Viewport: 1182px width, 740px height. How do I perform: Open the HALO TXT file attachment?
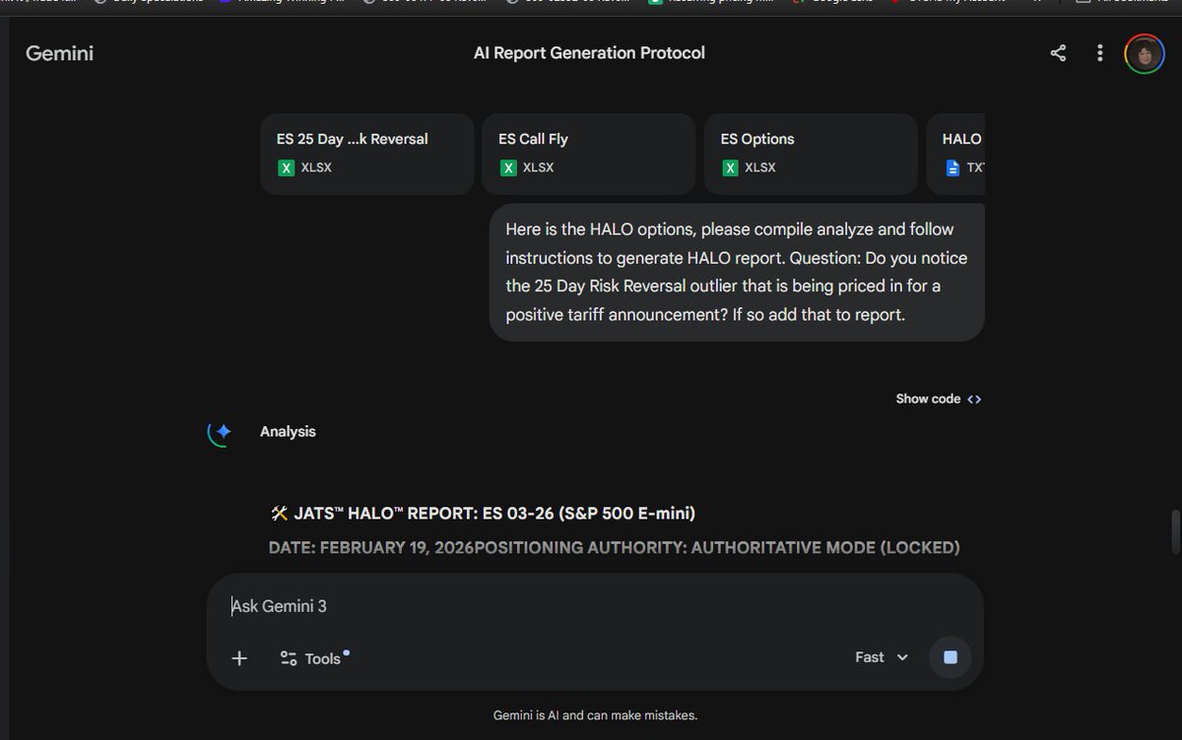[955, 154]
